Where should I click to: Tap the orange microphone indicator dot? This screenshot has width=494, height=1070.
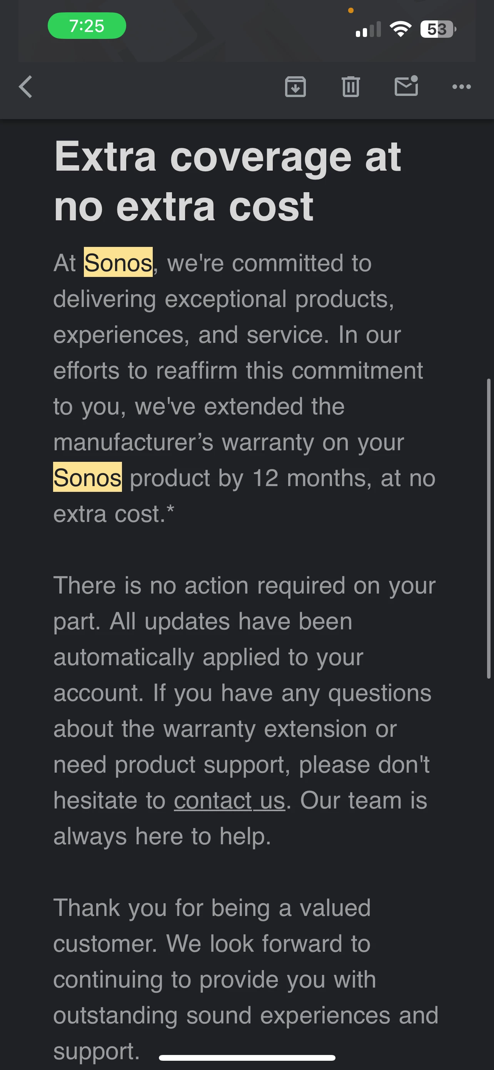coord(351,10)
